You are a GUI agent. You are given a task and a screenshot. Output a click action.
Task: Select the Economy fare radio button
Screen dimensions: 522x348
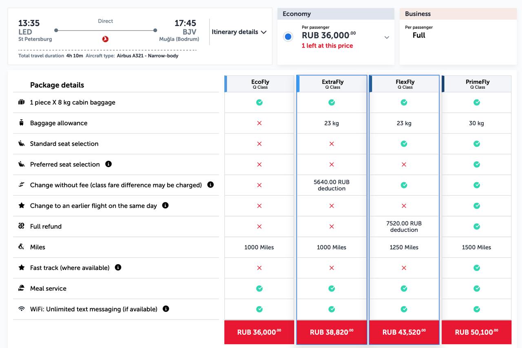pos(288,37)
